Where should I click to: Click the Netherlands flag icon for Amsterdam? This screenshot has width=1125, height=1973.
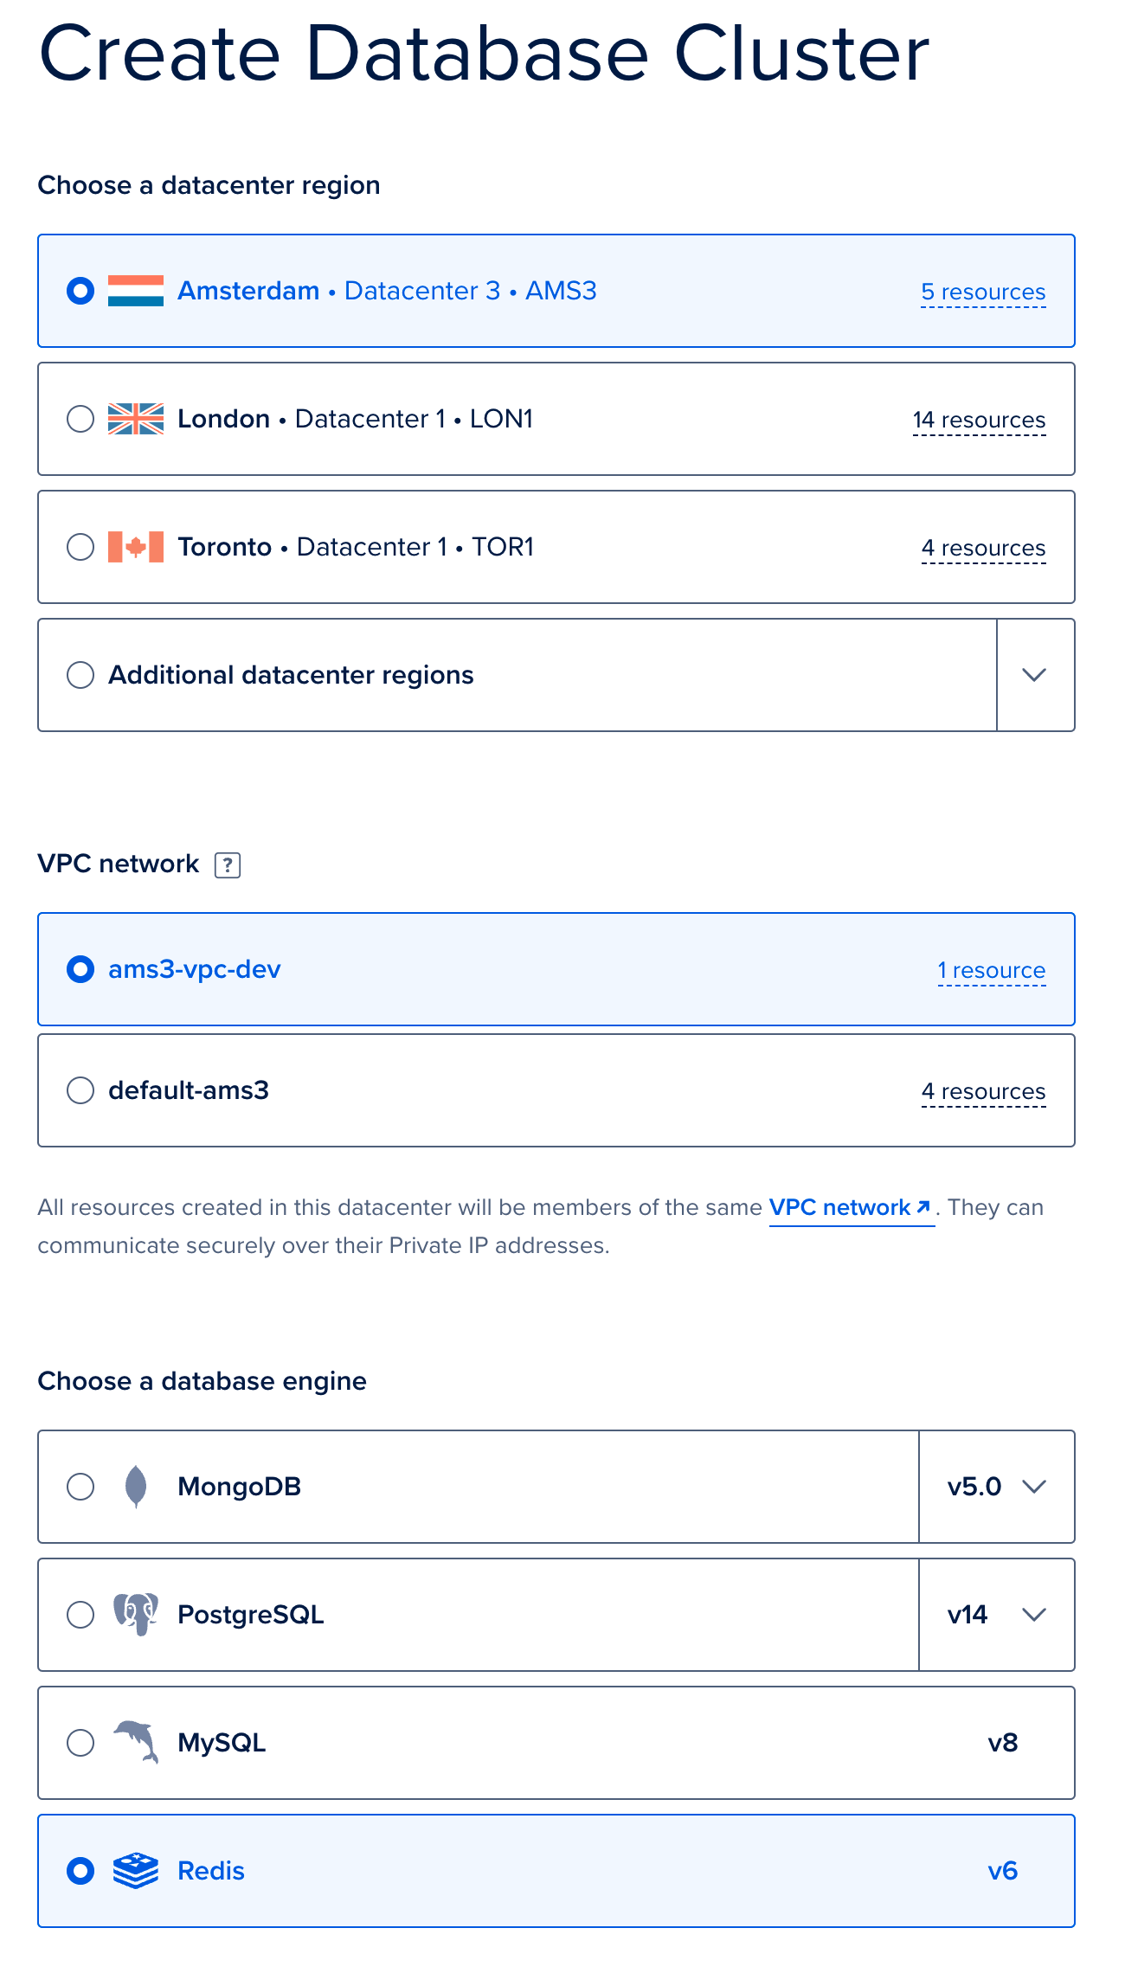pyautogui.click(x=136, y=291)
